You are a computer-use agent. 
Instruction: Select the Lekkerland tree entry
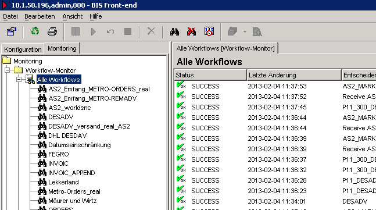(63, 182)
